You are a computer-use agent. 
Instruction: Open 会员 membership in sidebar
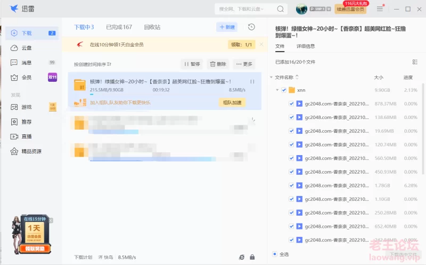click(32, 78)
